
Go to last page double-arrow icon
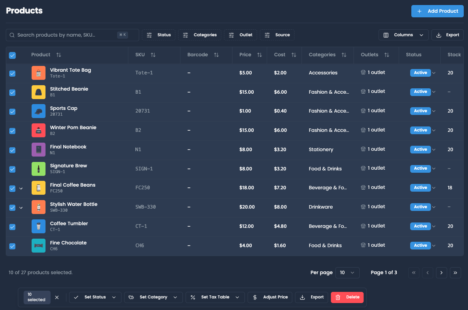455,273
